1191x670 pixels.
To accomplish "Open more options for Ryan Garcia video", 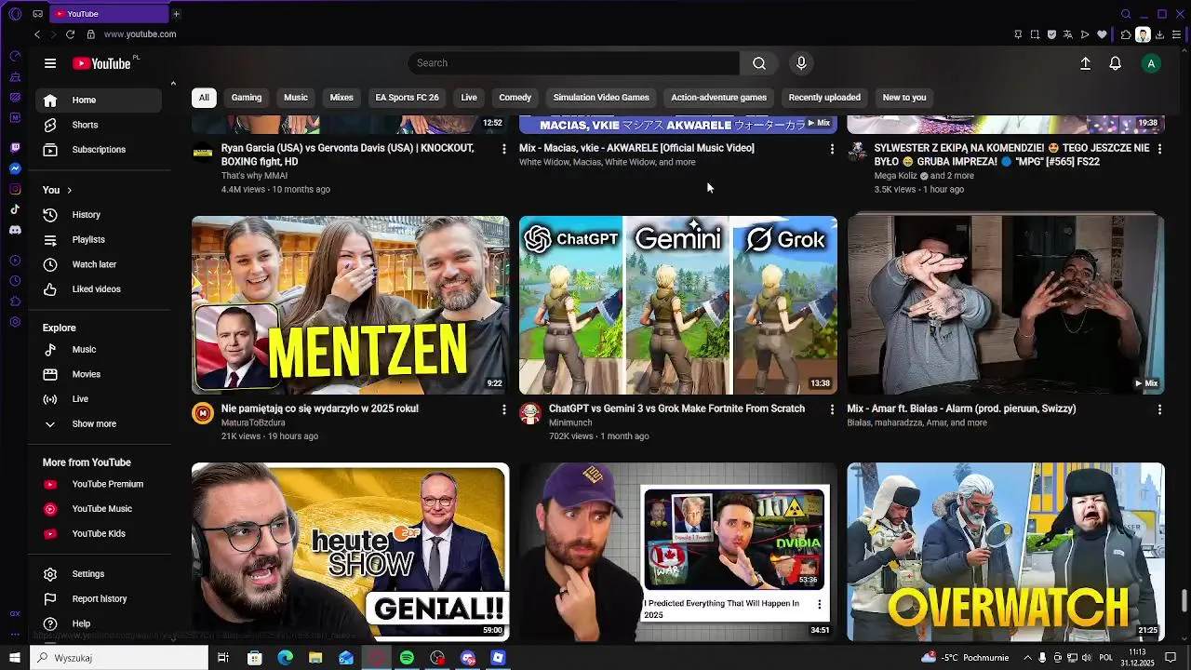I will click(x=504, y=149).
